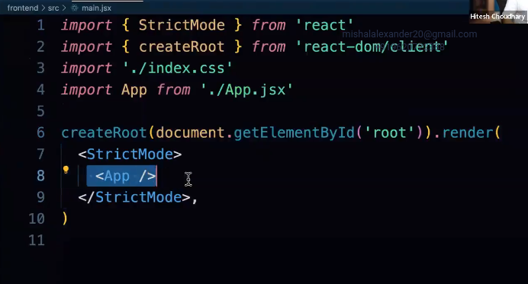Image resolution: width=528 pixels, height=284 pixels.
Task: Click the lightbulb quick-fix icon on line 8
Action: coord(66,170)
